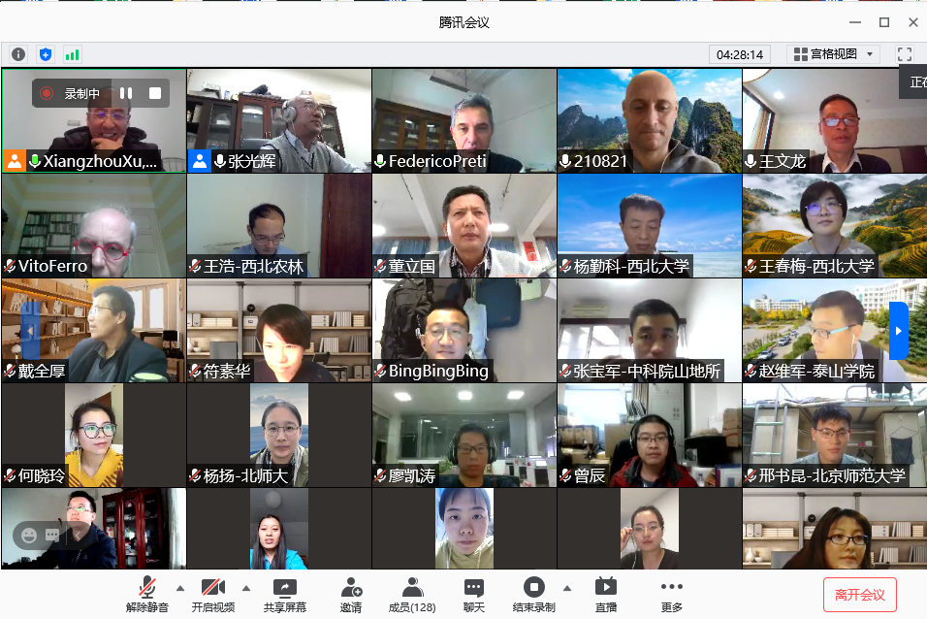Open the 邀请 invite dialog
Image resolution: width=927 pixels, height=619 pixels.
pyautogui.click(x=351, y=594)
